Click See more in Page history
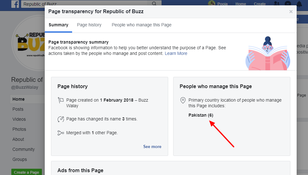This screenshot has height=175, width=308. tap(152, 147)
